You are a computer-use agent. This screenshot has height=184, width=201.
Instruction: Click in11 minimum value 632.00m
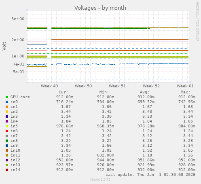(x=106, y=155)
